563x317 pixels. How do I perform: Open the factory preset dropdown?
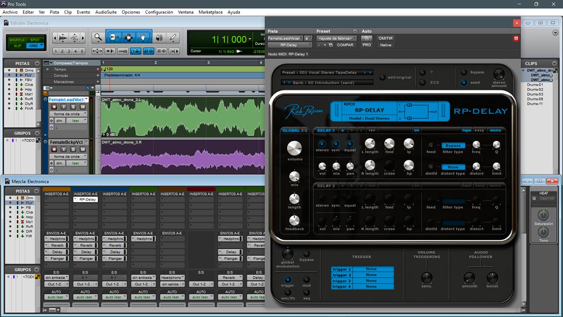(x=337, y=38)
